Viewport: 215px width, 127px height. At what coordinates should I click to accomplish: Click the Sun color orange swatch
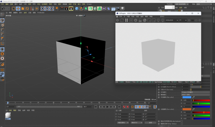tap(187, 109)
